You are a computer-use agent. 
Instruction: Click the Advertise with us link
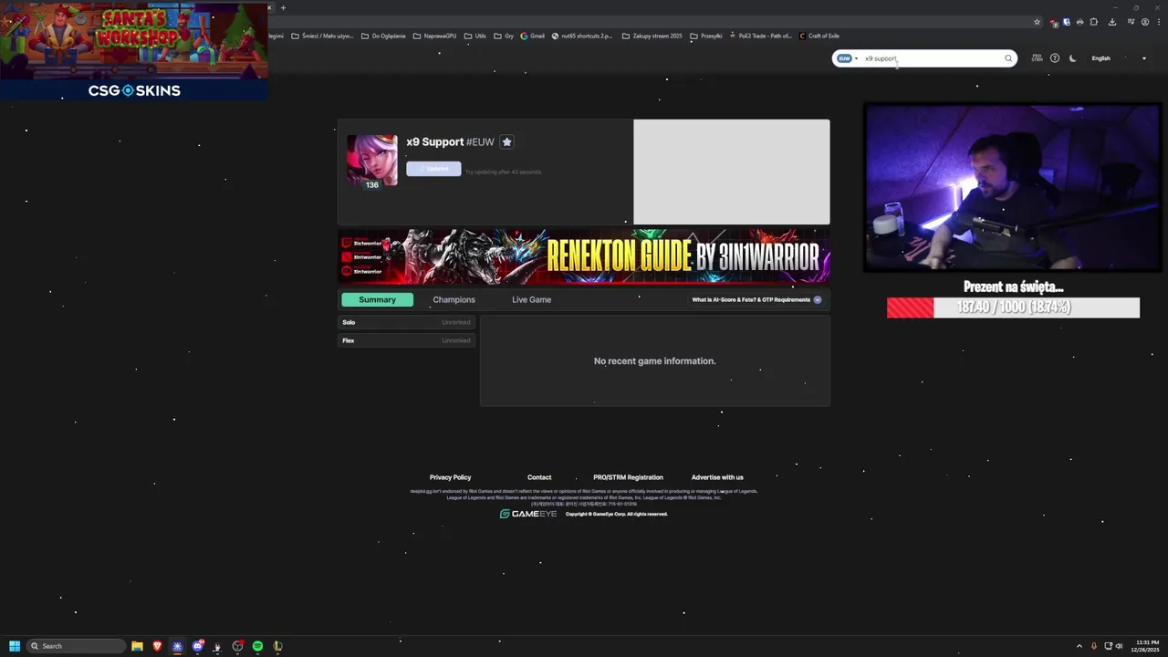click(717, 477)
